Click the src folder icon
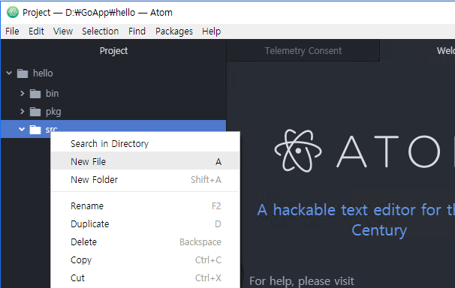The width and height of the screenshot is (455, 288). click(x=35, y=130)
